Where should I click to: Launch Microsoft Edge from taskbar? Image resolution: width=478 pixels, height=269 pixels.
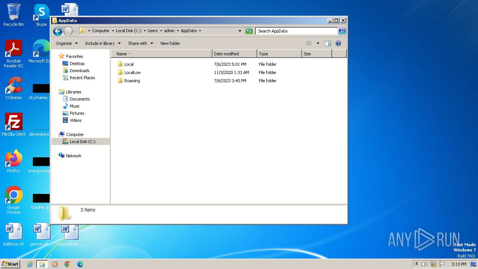coord(80,264)
